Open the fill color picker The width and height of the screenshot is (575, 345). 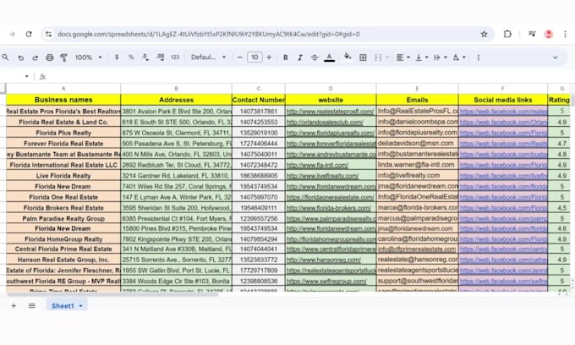[348, 57]
